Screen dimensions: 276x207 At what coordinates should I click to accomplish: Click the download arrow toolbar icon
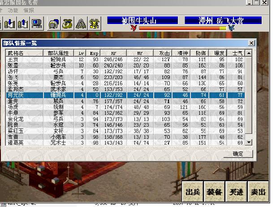[11, 23]
